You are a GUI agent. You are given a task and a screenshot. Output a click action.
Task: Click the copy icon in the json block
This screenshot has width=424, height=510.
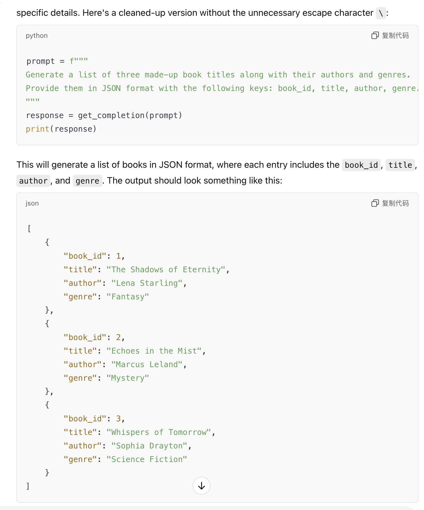[375, 203]
